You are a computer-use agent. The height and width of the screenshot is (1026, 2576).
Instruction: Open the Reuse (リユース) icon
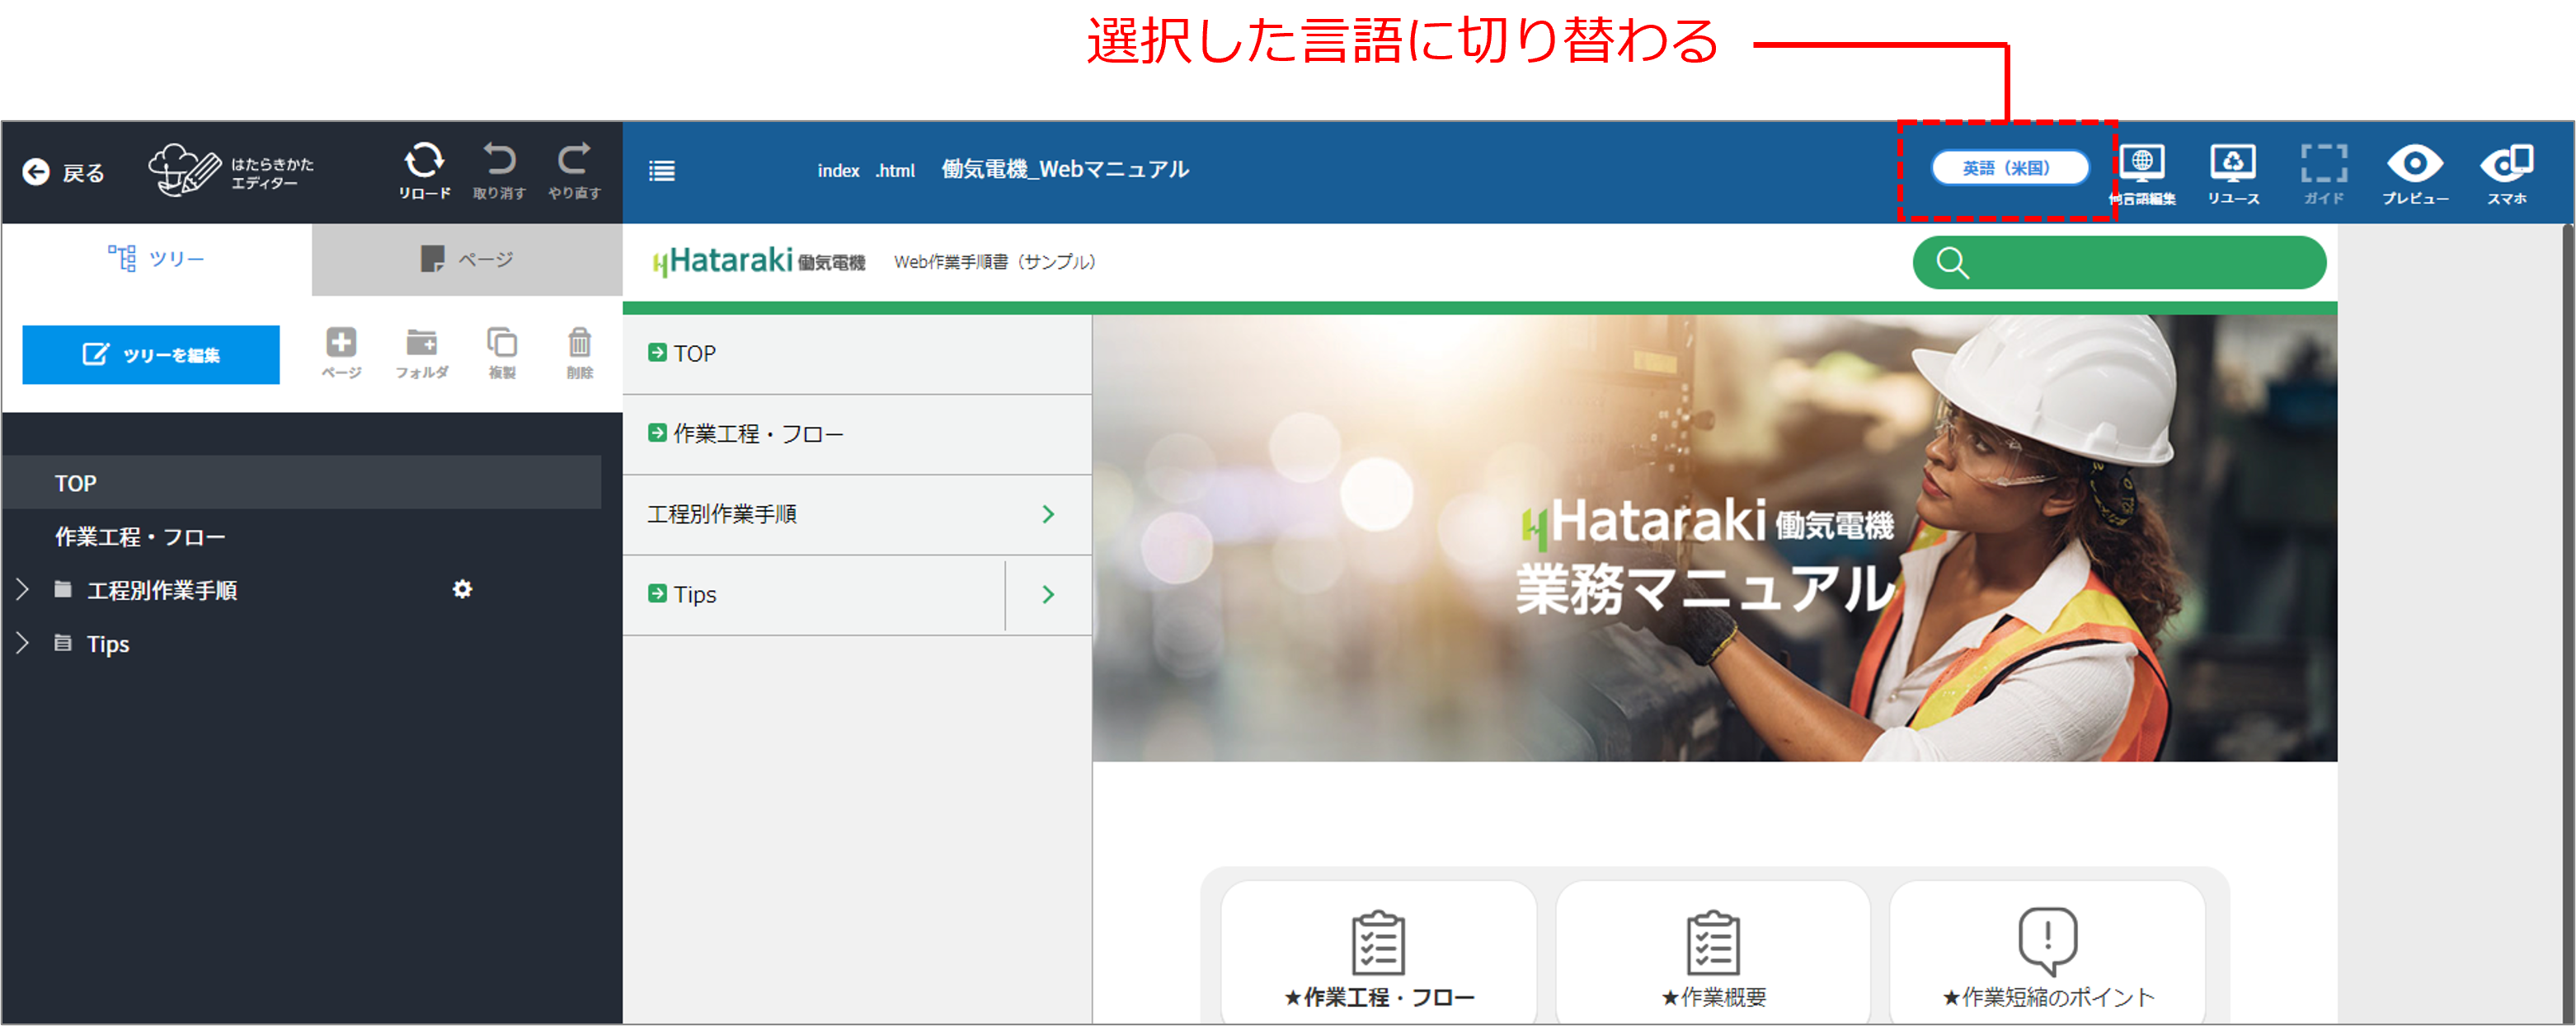point(2232,165)
